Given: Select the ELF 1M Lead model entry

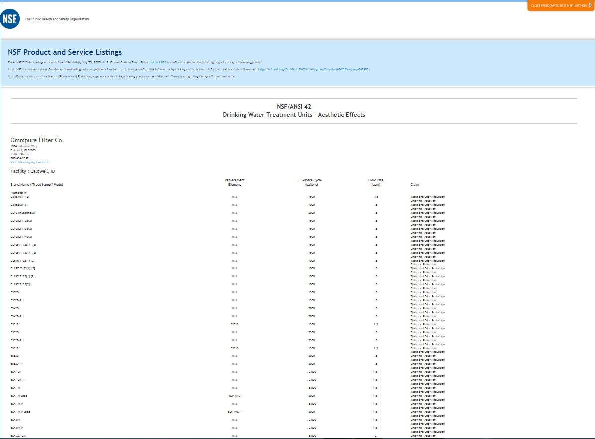Looking at the screenshot, I should tap(19, 396).
